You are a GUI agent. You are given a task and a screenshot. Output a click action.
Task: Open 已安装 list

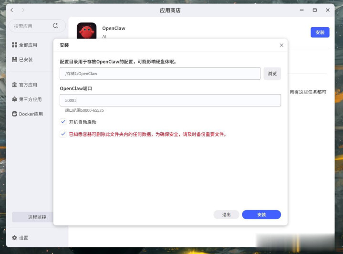22,59
